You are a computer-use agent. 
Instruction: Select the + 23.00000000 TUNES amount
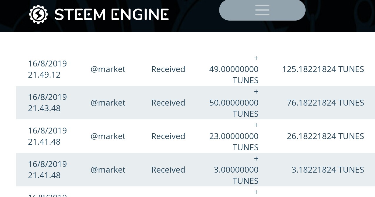(234, 136)
